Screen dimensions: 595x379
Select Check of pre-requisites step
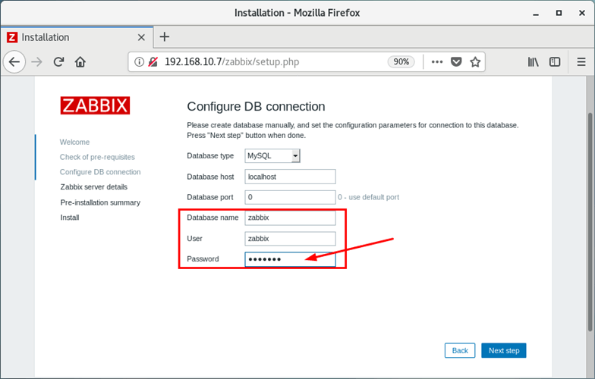point(97,157)
